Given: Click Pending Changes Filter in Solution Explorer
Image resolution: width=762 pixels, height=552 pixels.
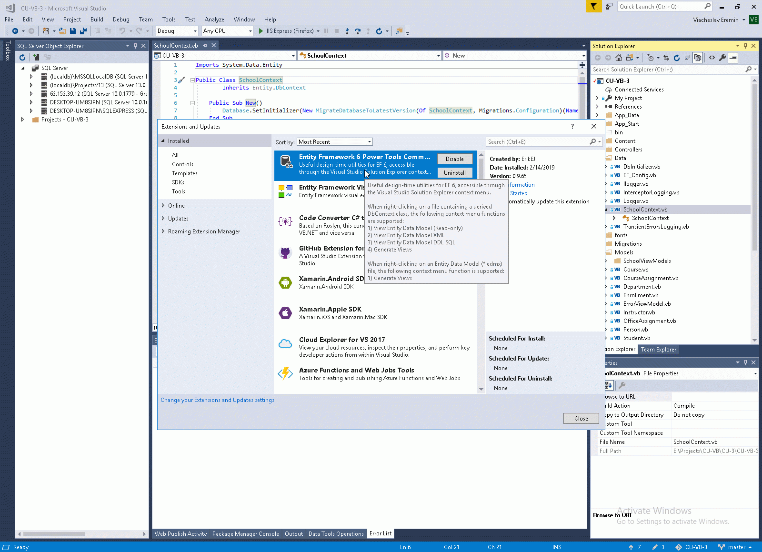Looking at the screenshot, I should coord(651,58).
